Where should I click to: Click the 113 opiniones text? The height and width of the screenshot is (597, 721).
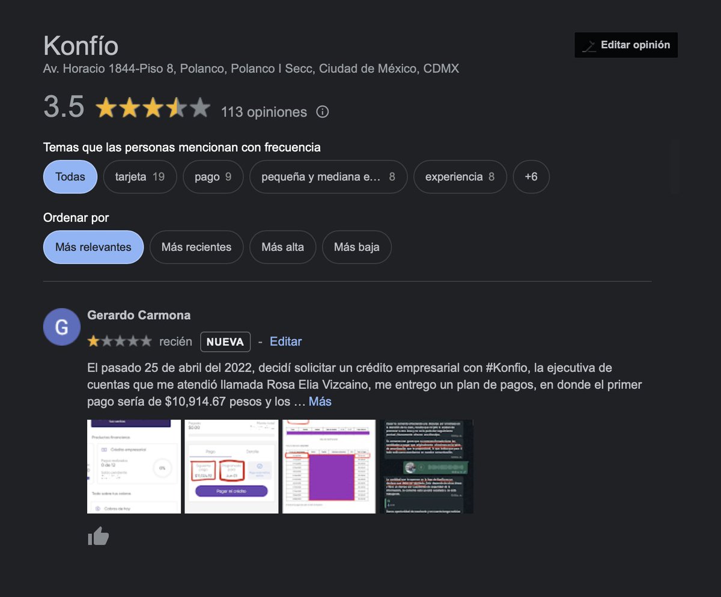click(x=264, y=112)
